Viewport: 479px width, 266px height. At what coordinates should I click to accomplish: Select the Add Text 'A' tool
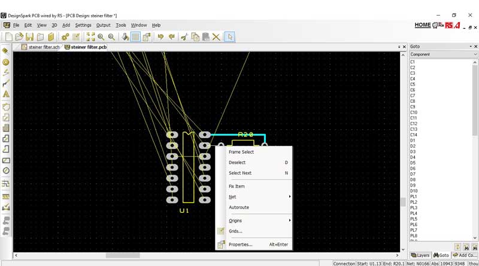[5, 94]
